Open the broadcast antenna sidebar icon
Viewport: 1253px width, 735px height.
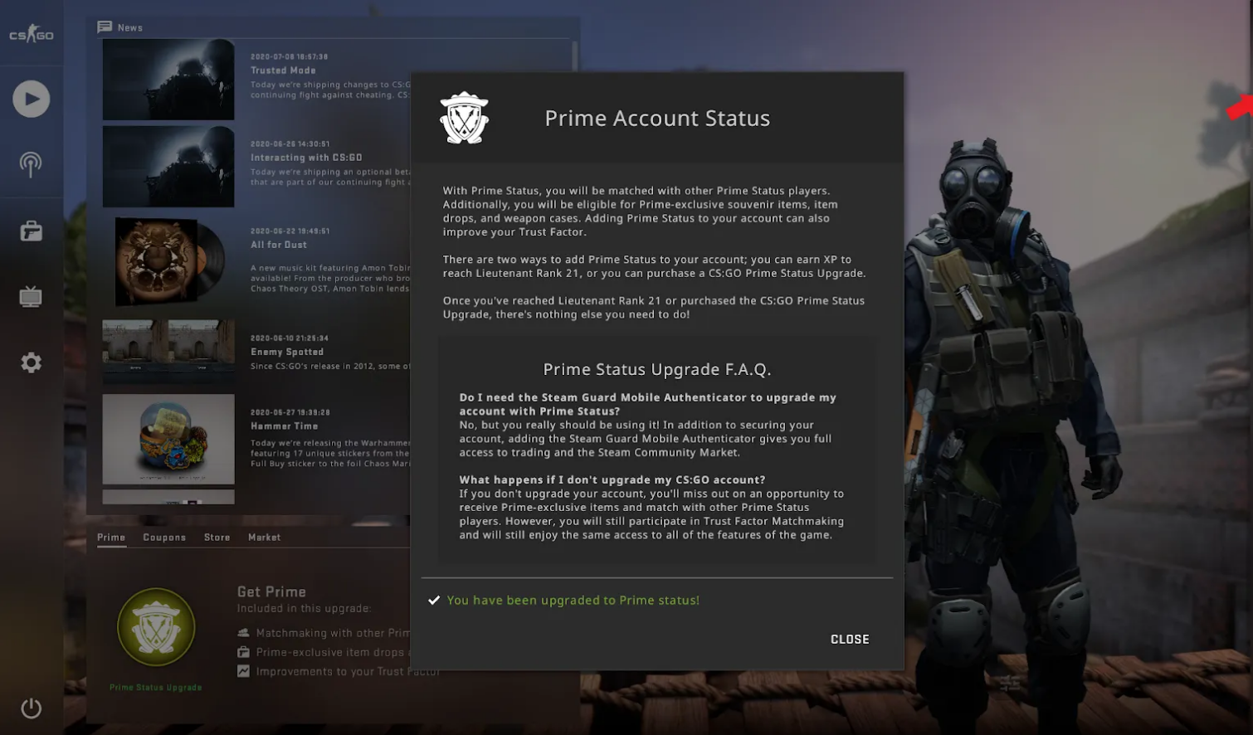(31, 164)
